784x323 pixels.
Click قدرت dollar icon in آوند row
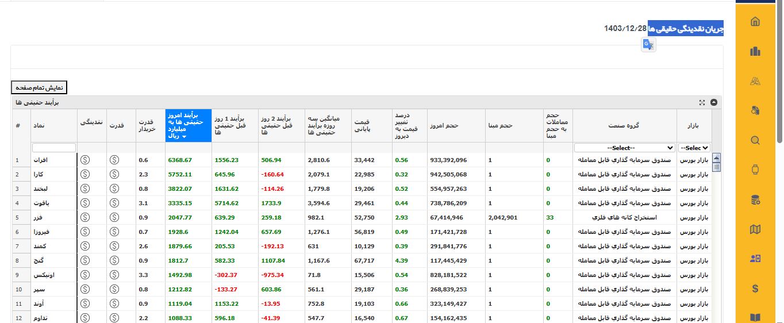click(114, 303)
